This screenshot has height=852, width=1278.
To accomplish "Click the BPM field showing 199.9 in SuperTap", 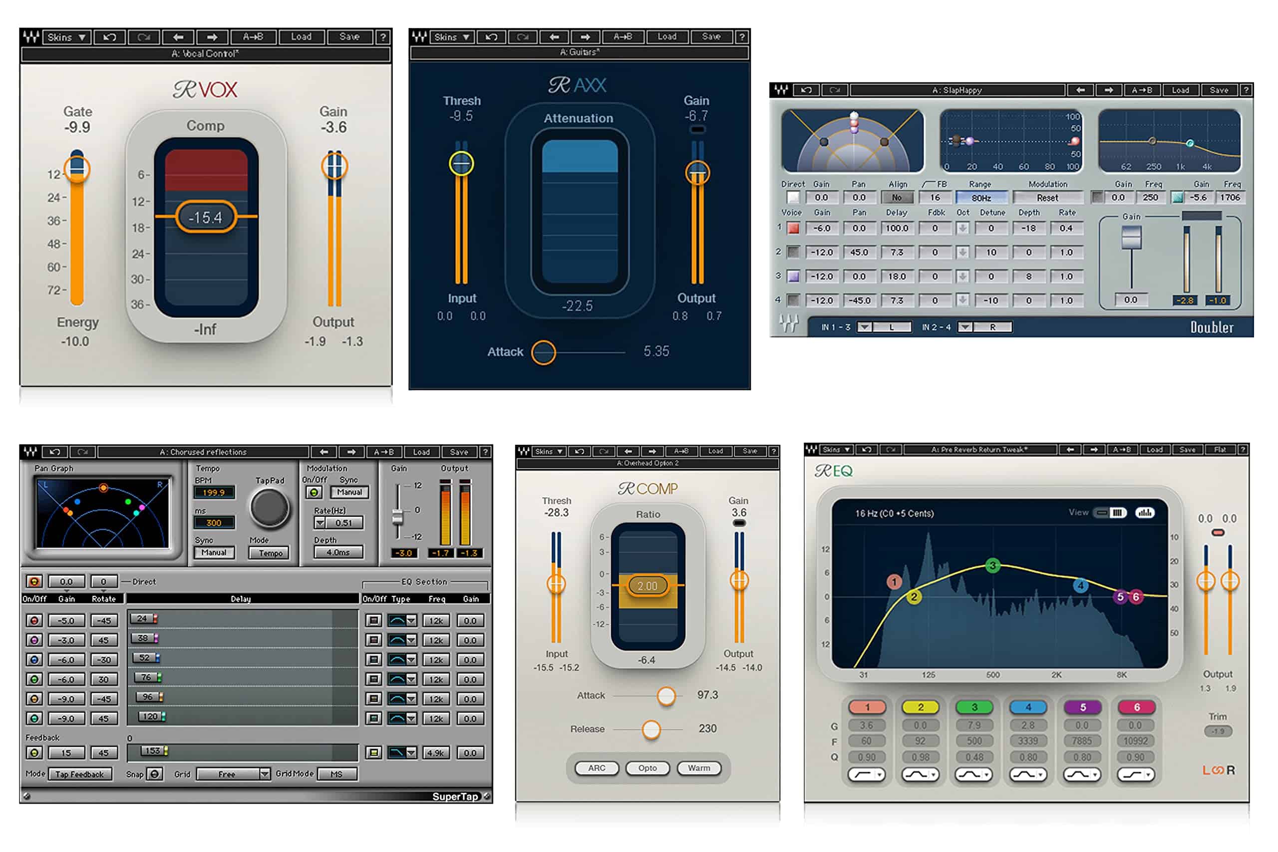I will (214, 492).
